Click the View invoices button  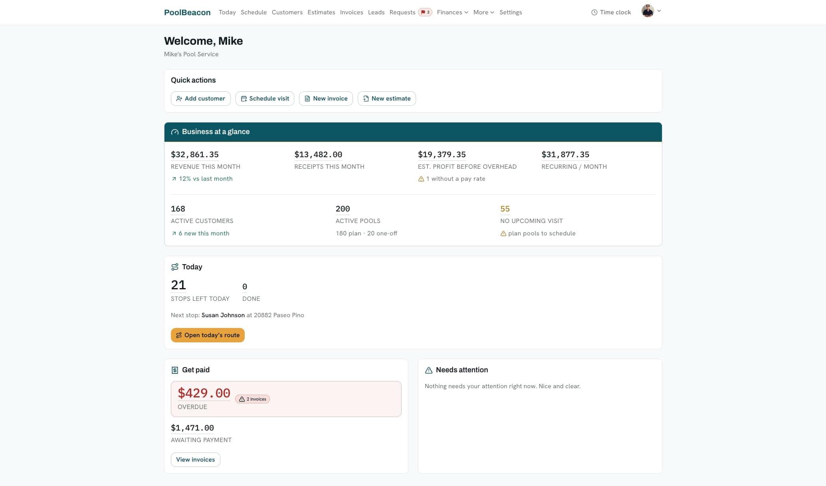196,460
